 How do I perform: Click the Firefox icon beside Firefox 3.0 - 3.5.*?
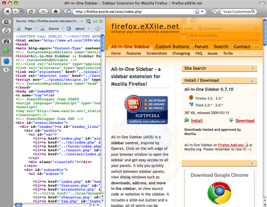pos(191,98)
